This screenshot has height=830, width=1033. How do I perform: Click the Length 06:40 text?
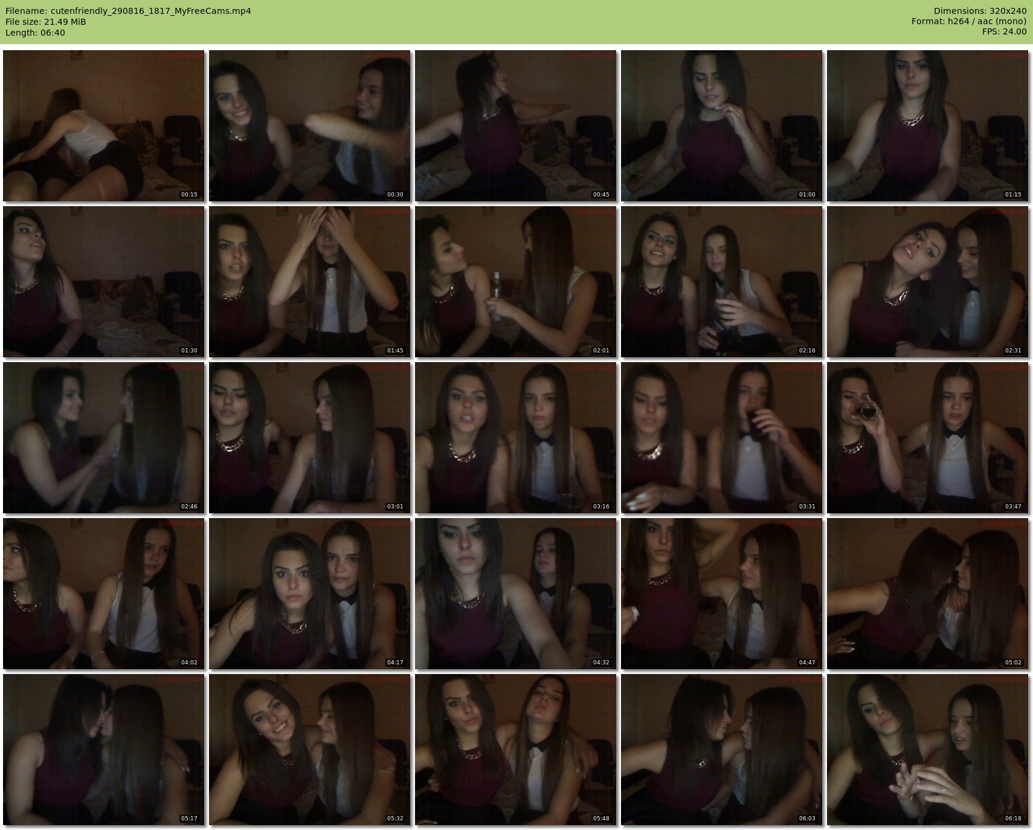(35, 33)
